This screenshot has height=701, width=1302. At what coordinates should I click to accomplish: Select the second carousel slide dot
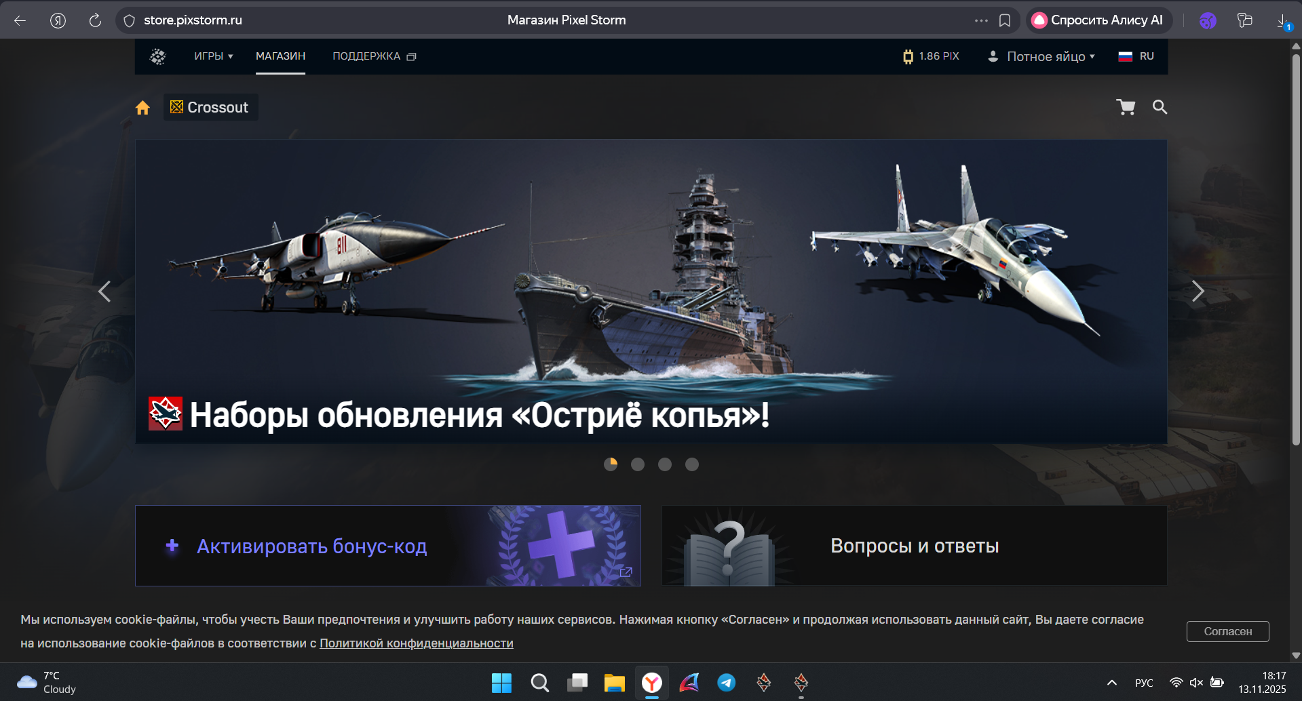click(638, 464)
